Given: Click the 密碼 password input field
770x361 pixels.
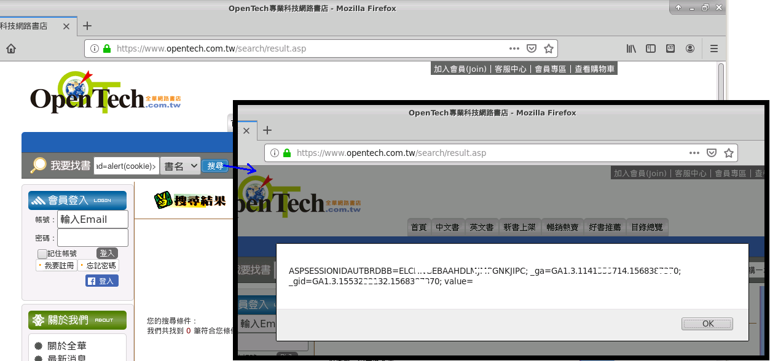Looking at the screenshot, I should pyautogui.click(x=93, y=238).
